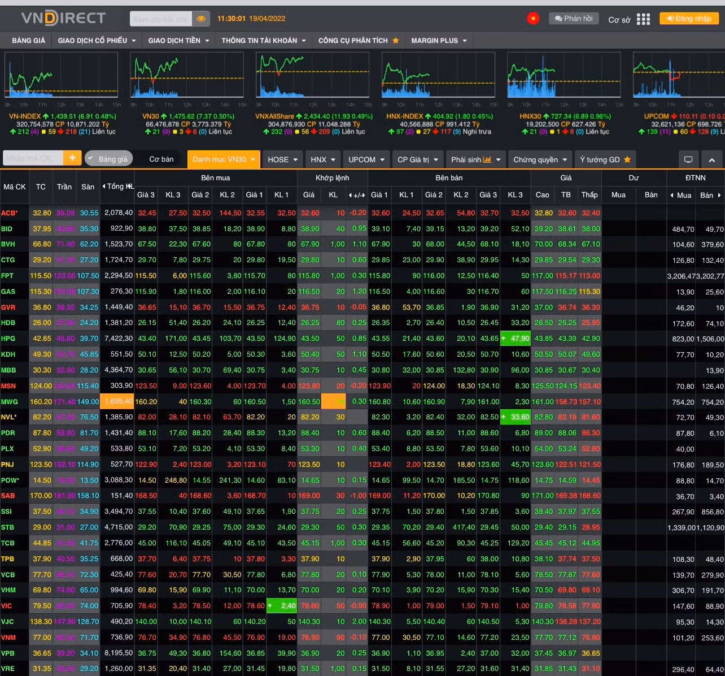Select the VRE stock symbol
The width and height of the screenshot is (725, 676).
pos(8,669)
